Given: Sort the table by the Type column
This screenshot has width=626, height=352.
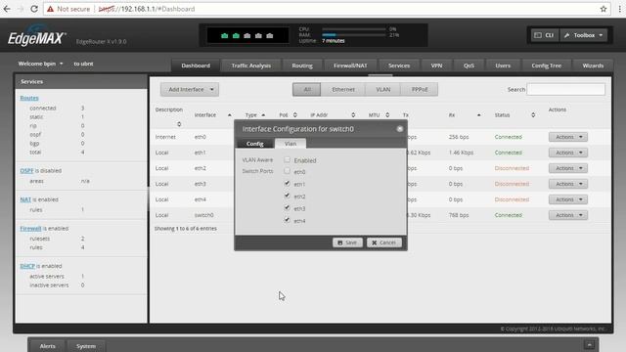Looking at the screenshot, I should (x=263, y=115).
